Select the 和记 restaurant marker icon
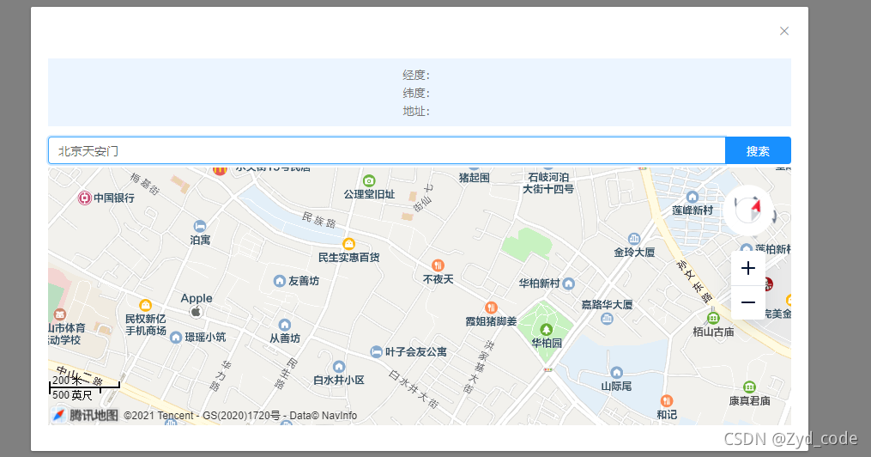The image size is (871, 457). [667, 401]
